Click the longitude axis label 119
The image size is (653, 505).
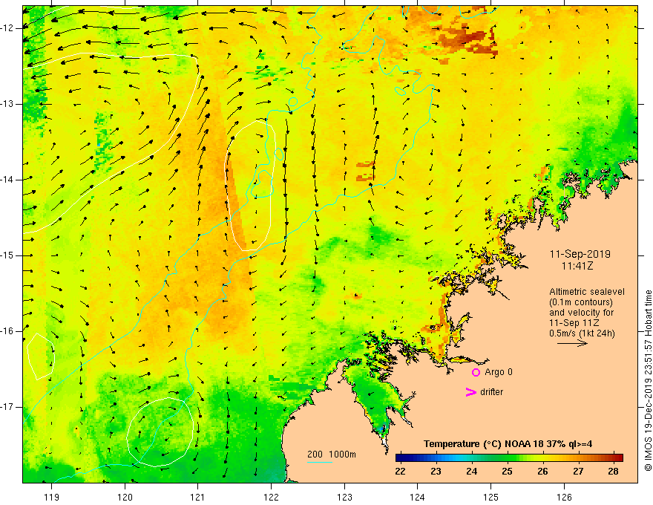(x=52, y=497)
